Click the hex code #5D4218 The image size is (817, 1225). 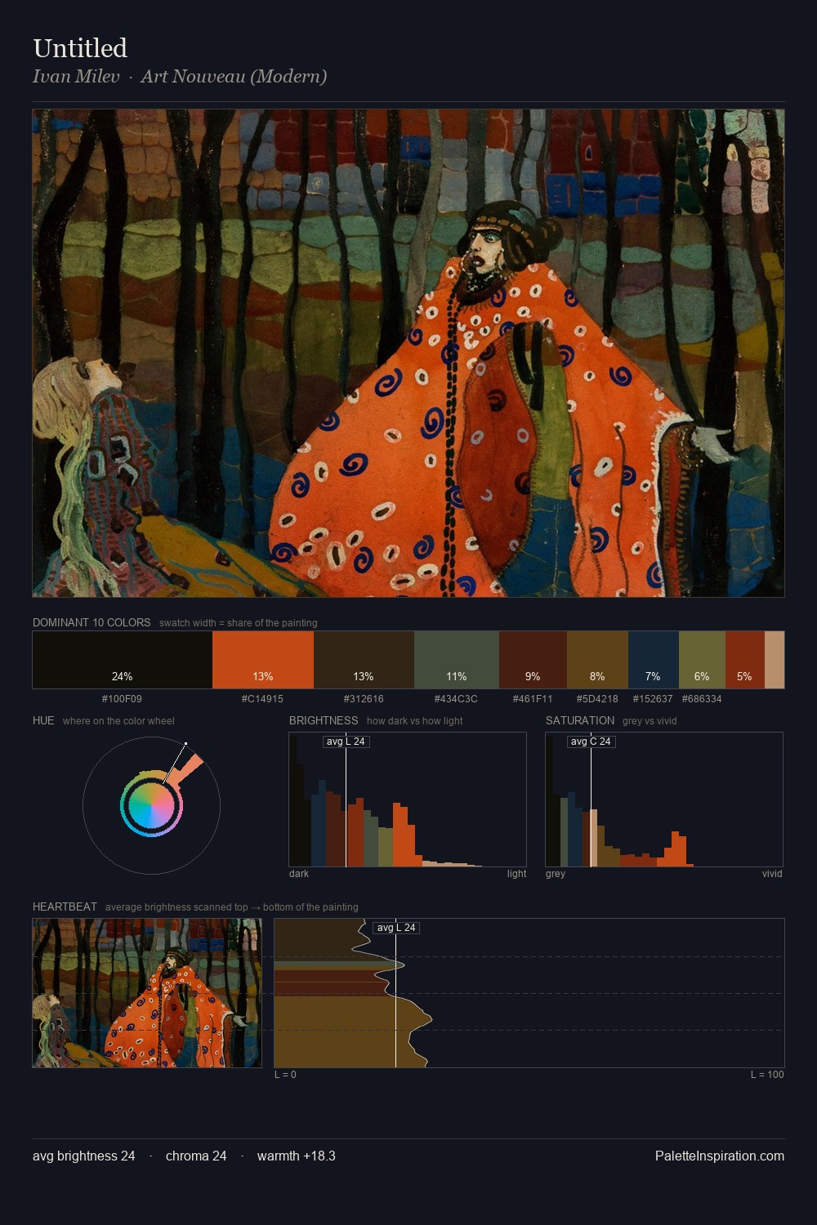point(597,699)
